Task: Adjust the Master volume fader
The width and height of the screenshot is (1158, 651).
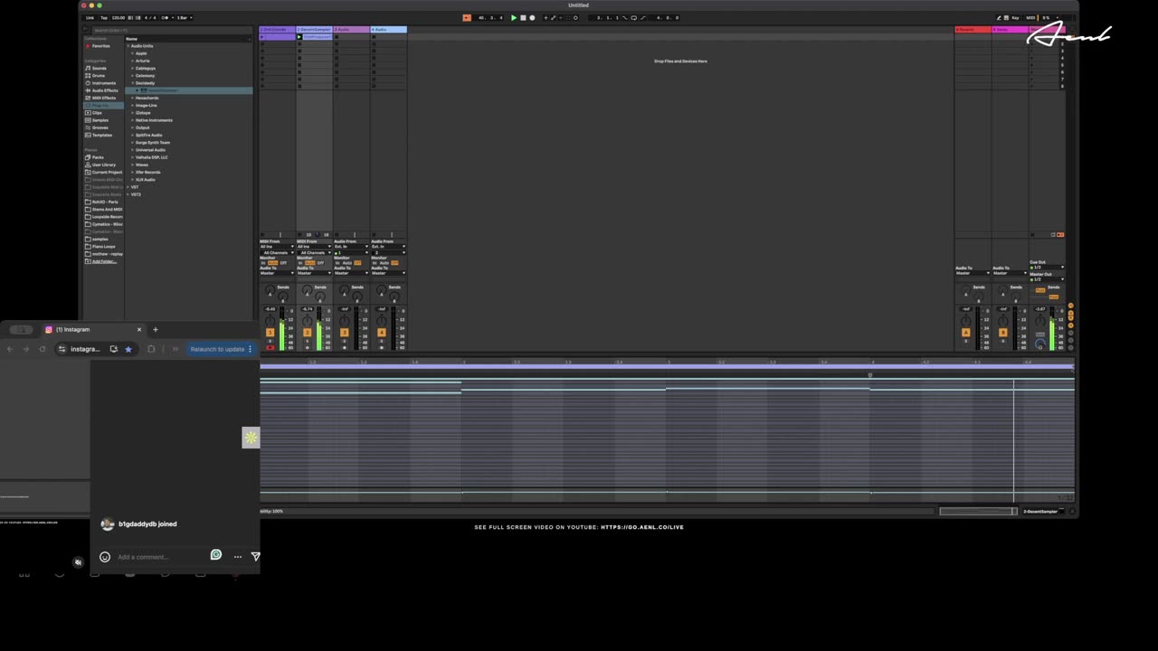Action: click(x=1051, y=330)
